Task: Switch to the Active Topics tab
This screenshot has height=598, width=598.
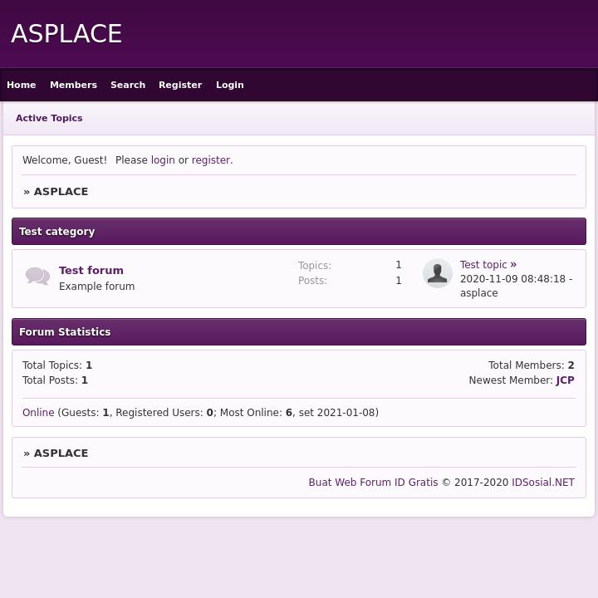Action: 49,118
